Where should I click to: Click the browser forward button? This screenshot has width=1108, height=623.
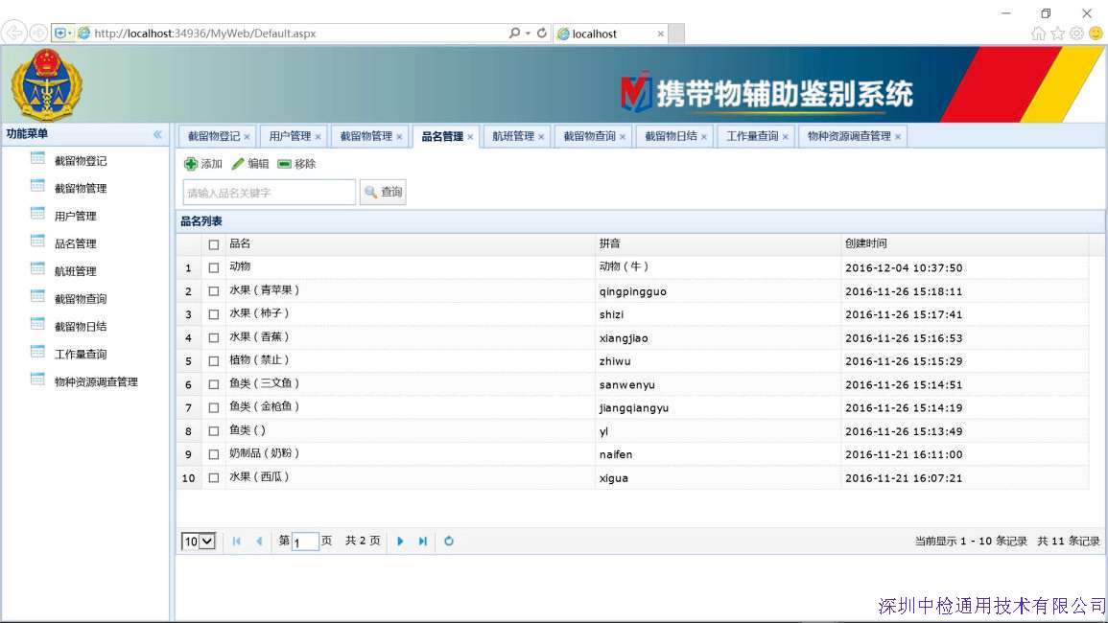(39, 33)
